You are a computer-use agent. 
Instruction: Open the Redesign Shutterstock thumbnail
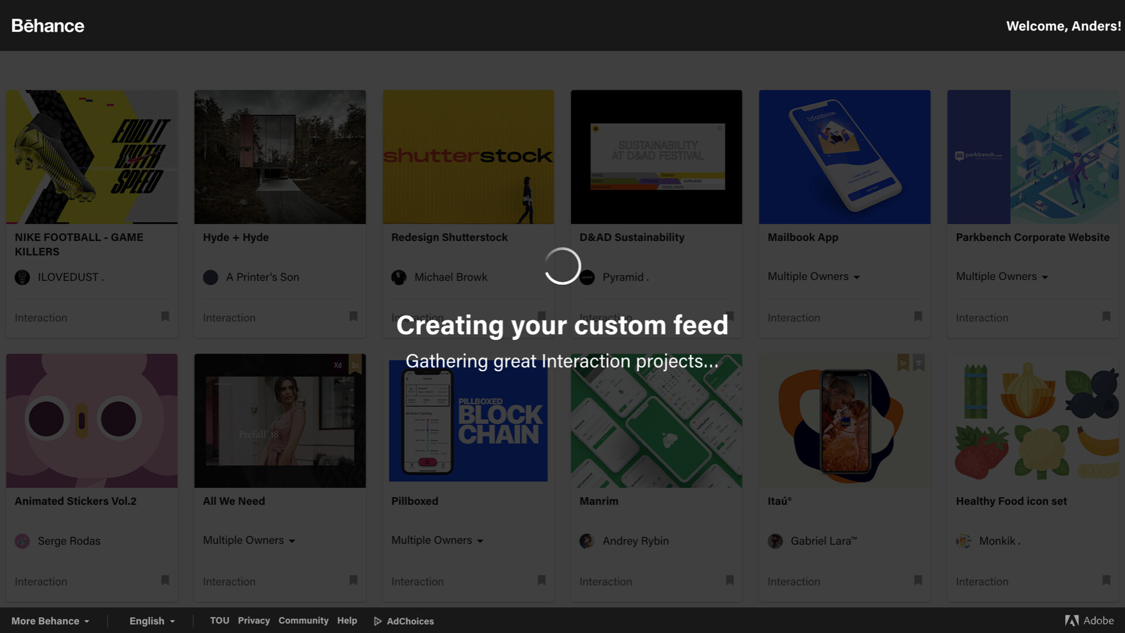point(468,156)
